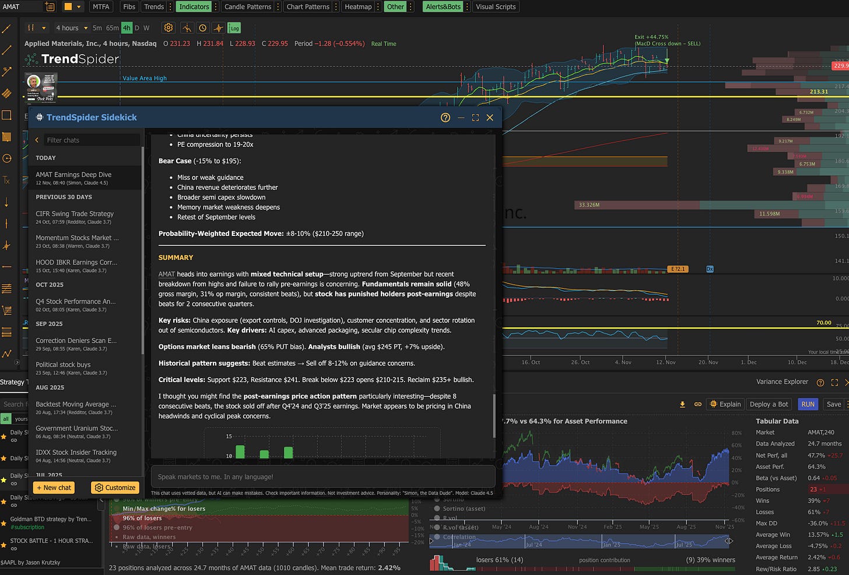Select the text annotation tool in left sidebar
The image size is (849, 575).
click(7, 180)
